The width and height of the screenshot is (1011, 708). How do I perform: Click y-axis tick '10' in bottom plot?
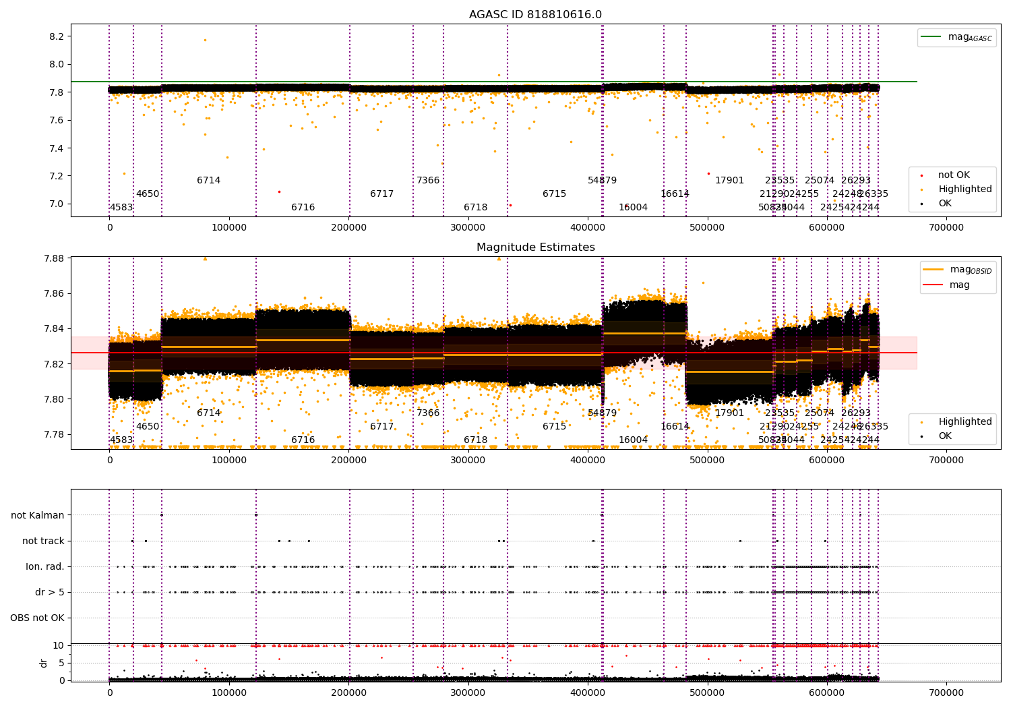(x=59, y=646)
